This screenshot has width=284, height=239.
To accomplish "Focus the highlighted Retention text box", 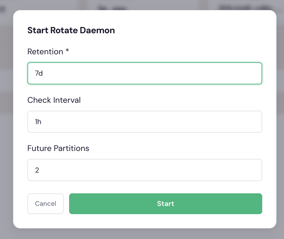I will click(x=144, y=73).
